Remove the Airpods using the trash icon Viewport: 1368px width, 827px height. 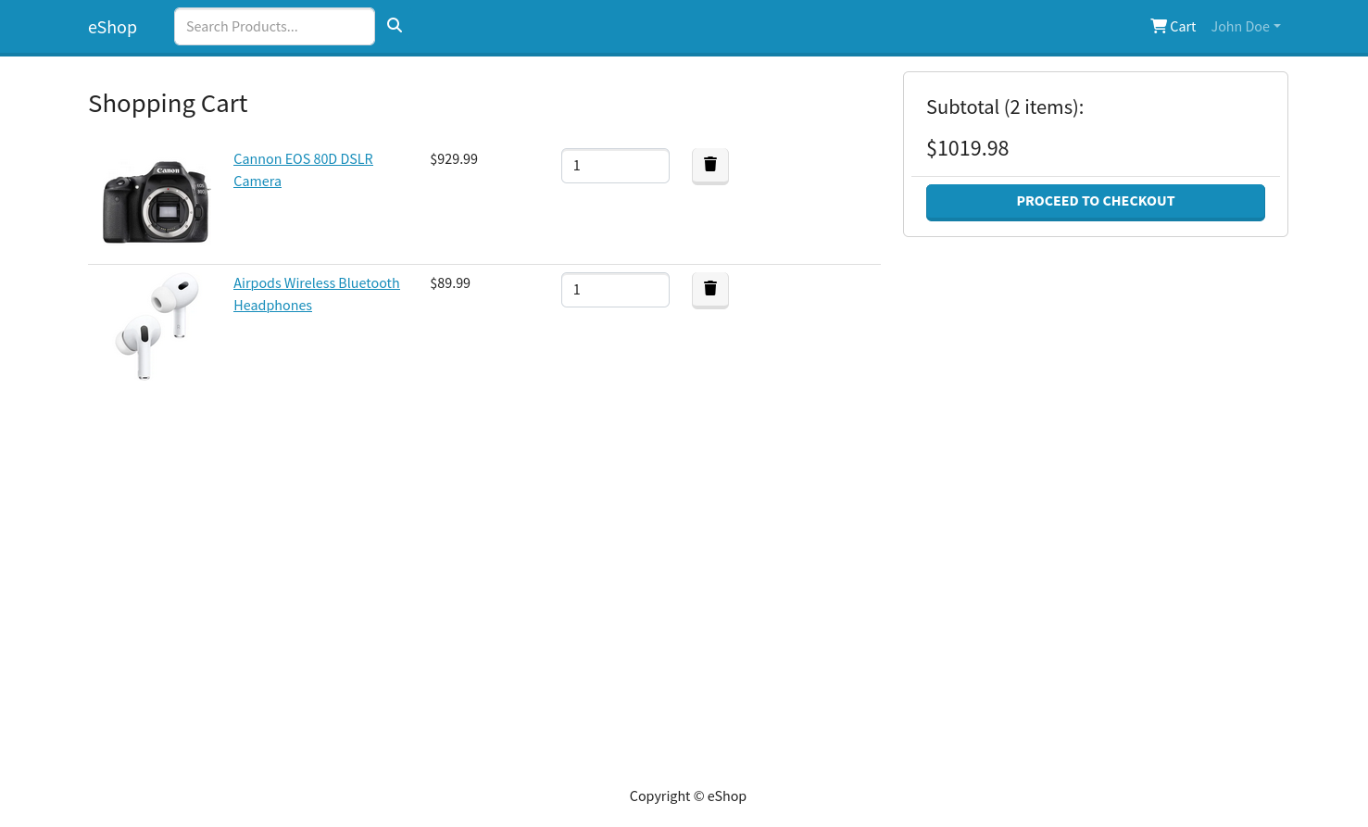coord(709,289)
